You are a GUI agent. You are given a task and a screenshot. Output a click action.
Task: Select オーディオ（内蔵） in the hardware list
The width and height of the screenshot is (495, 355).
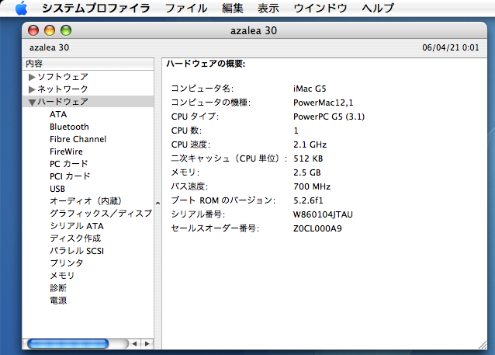(85, 201)
